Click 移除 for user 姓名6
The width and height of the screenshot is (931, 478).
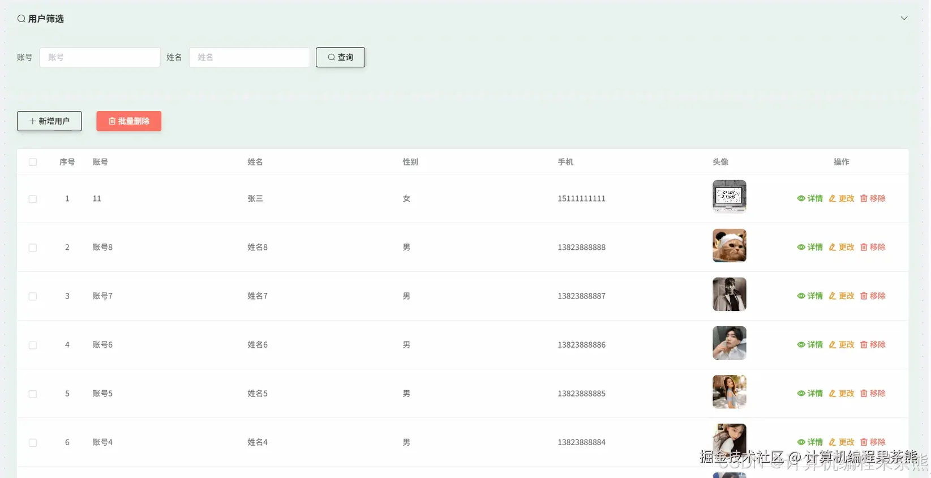(873, 345)
